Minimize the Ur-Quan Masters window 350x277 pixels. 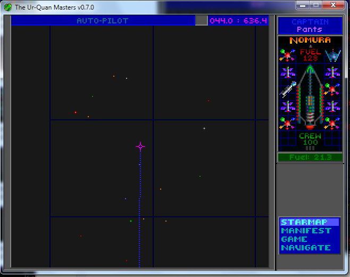(x=303, y=5)
